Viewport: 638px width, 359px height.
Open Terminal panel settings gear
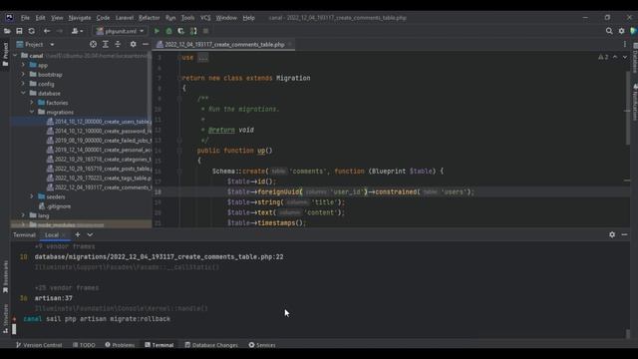612,235
